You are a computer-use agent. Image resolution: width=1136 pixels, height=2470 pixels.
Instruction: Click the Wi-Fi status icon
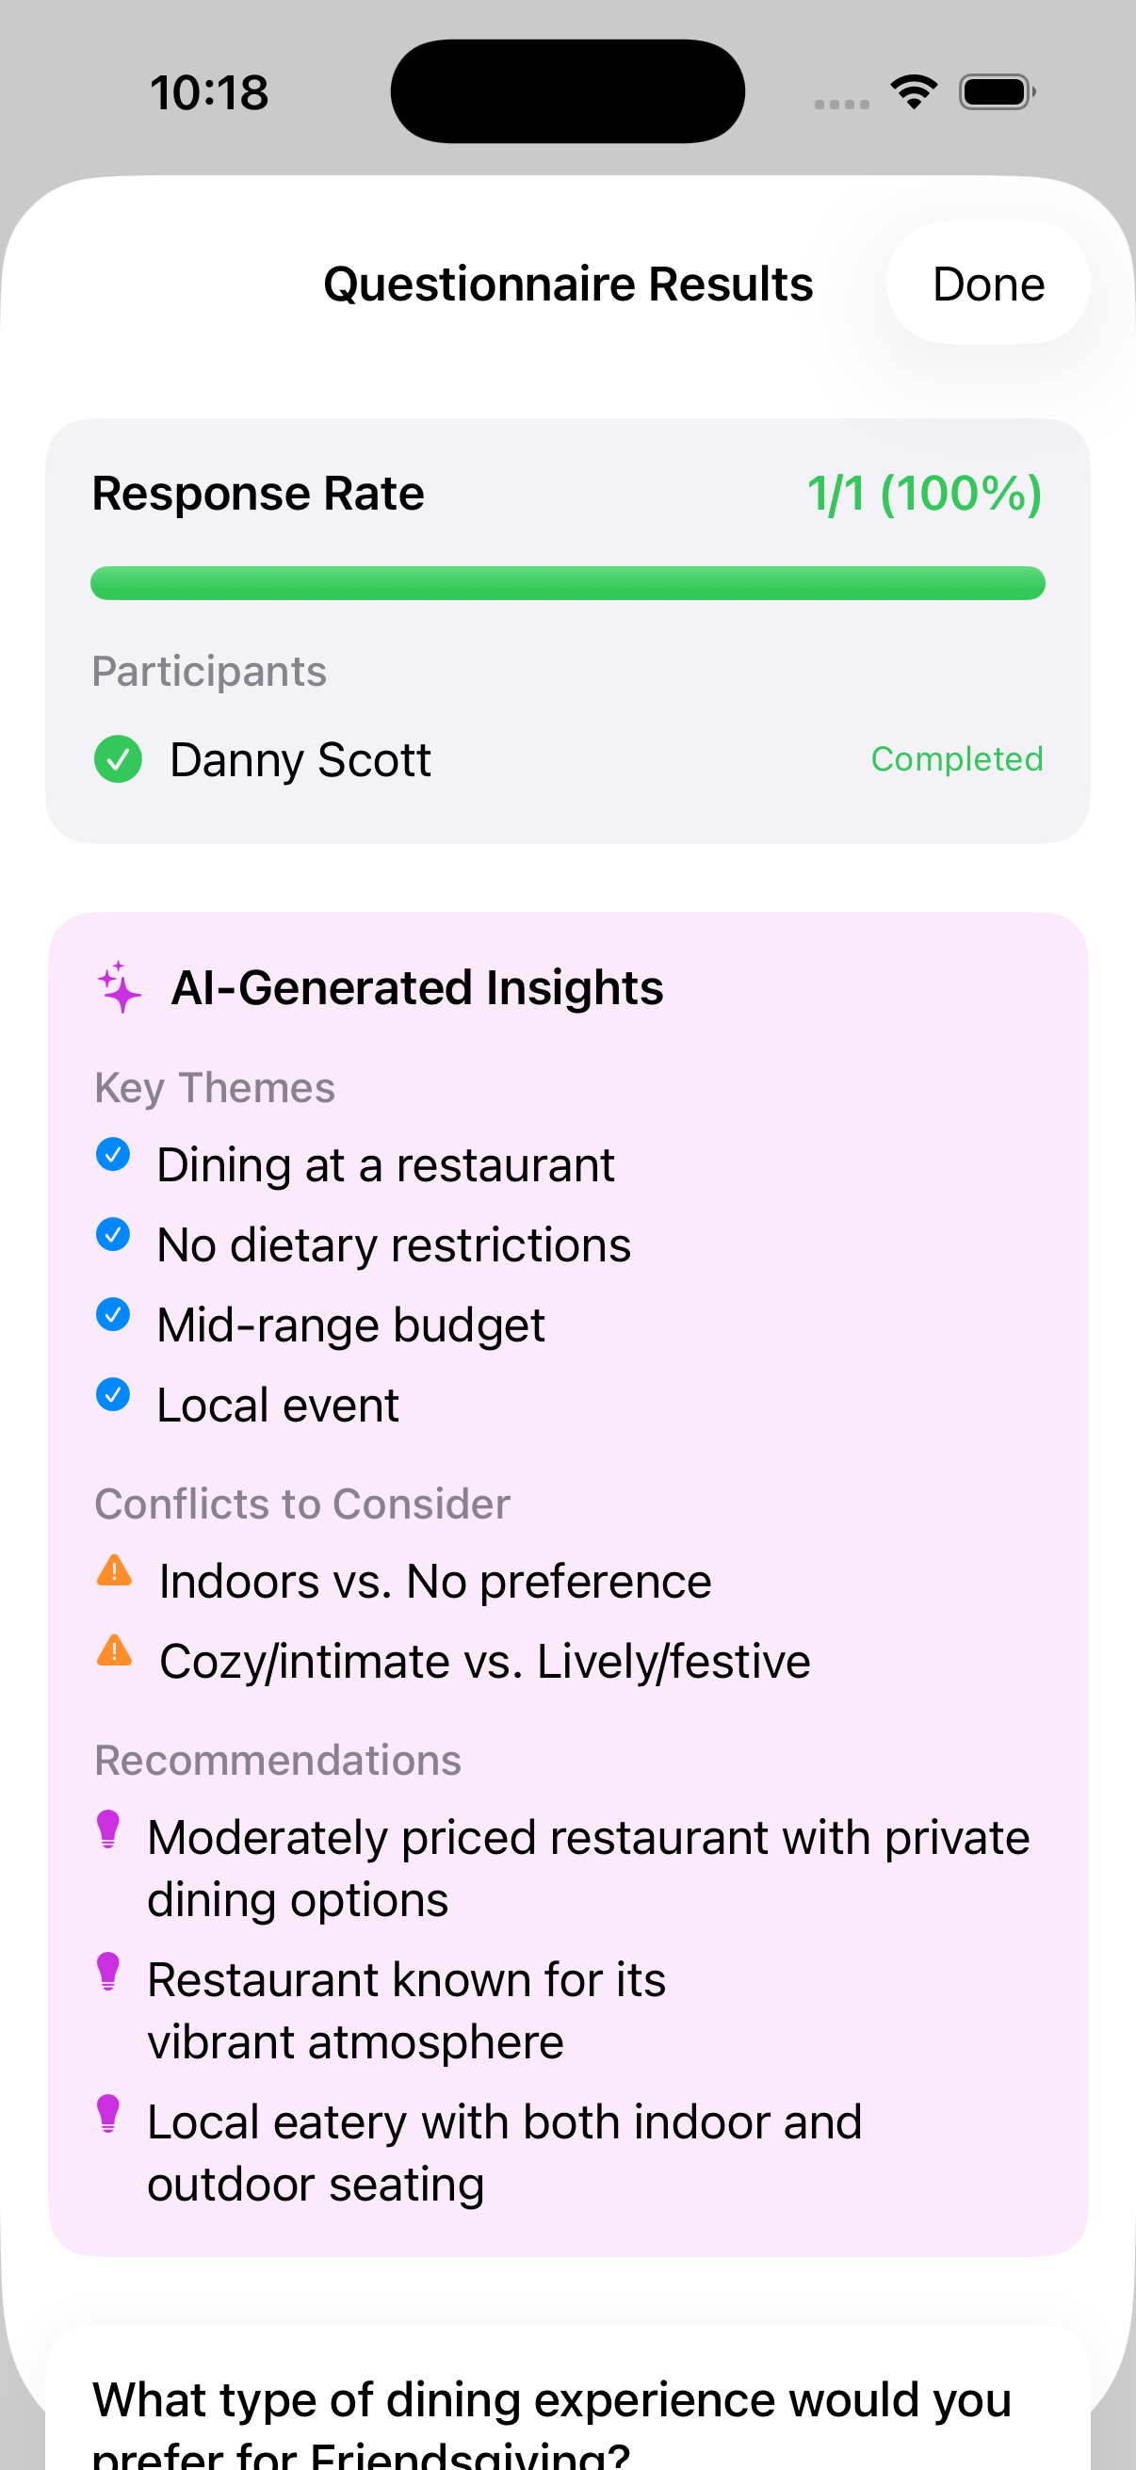tap(914, 92)
